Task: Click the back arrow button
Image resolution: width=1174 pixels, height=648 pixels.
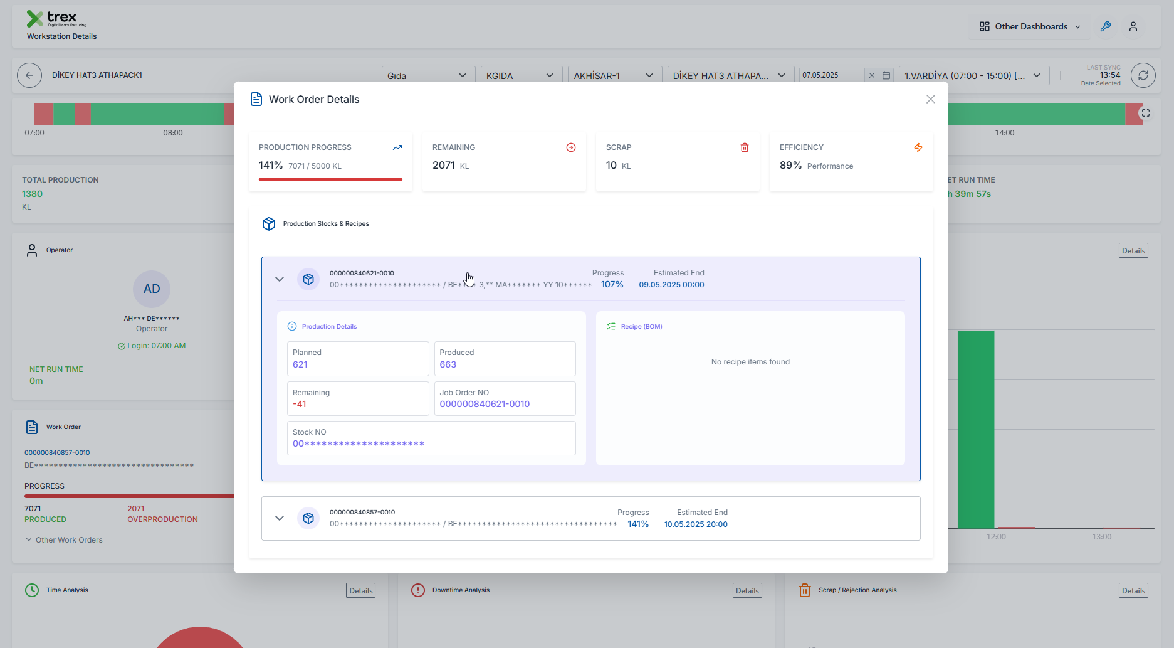Action: click(29, 75)
